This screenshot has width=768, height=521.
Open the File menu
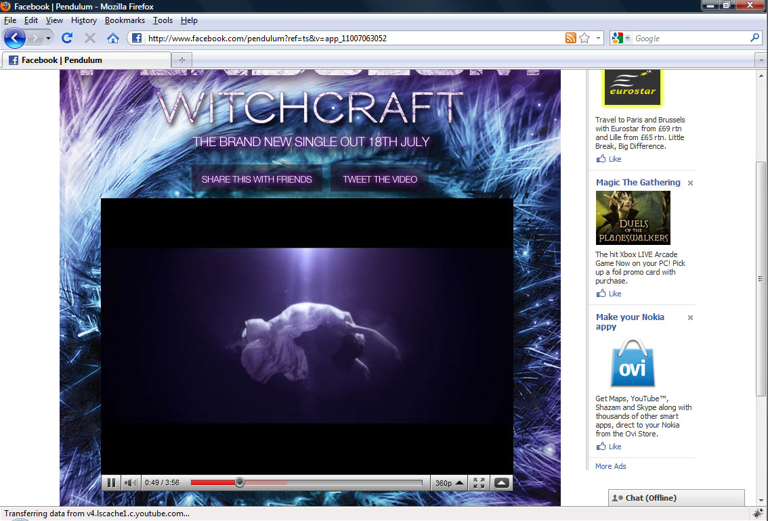pyautogui.click(x=9, y=20)
